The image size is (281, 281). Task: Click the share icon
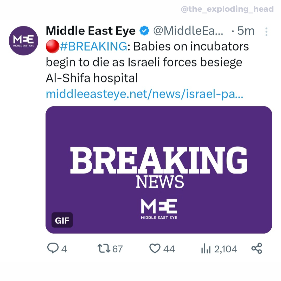click(x=257, y=249)
